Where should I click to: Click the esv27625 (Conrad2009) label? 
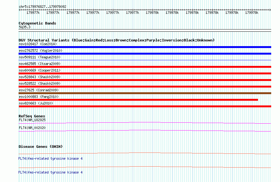coord(39,90)
